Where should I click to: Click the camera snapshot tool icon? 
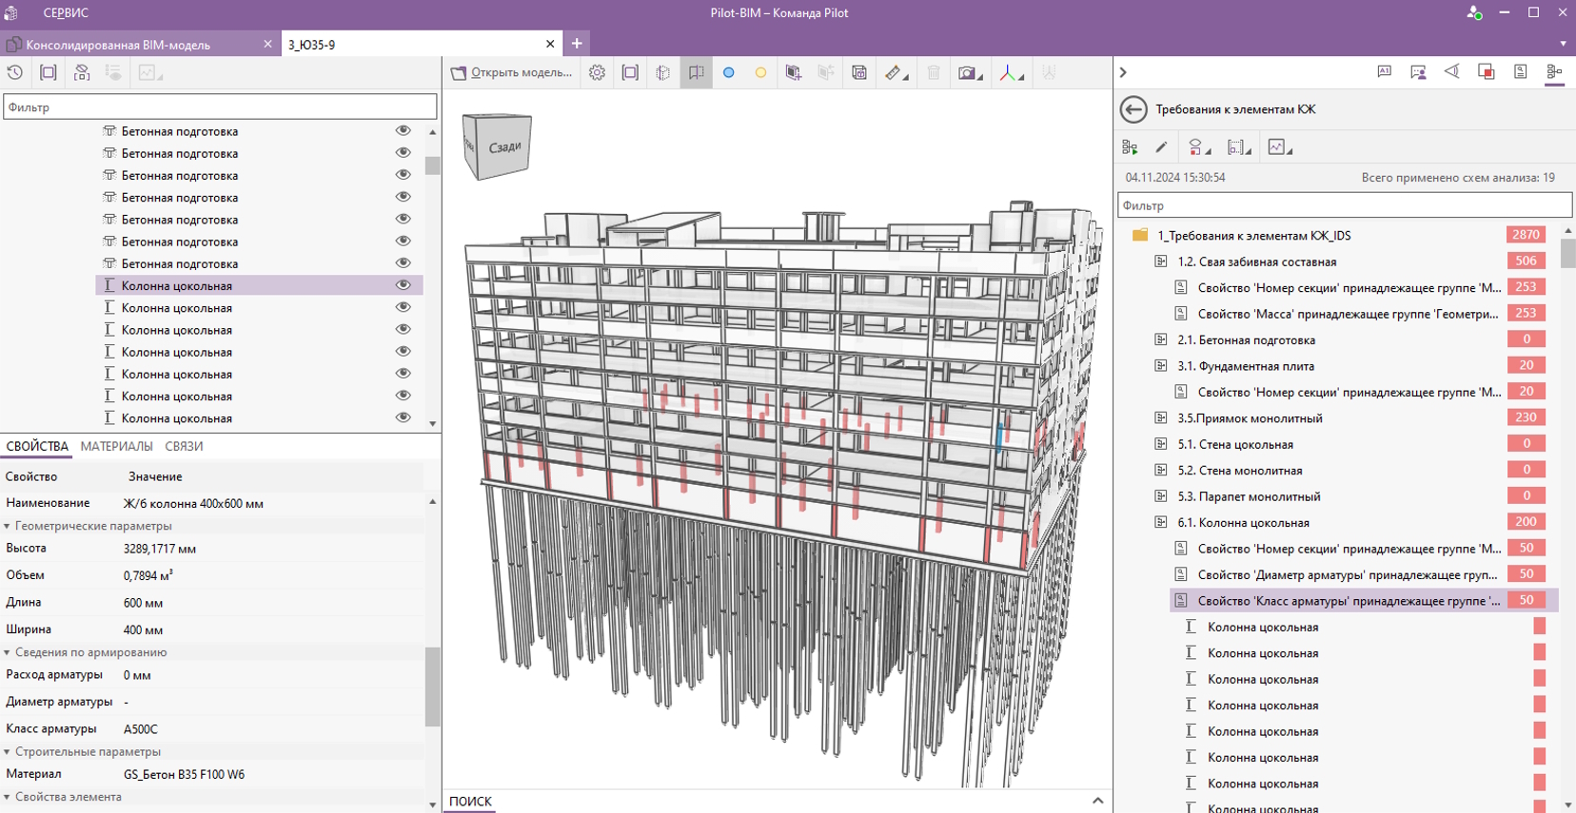[967, 72]
